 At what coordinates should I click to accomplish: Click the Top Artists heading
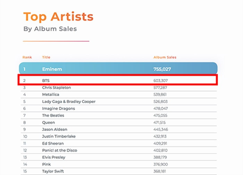pos(58,17)
